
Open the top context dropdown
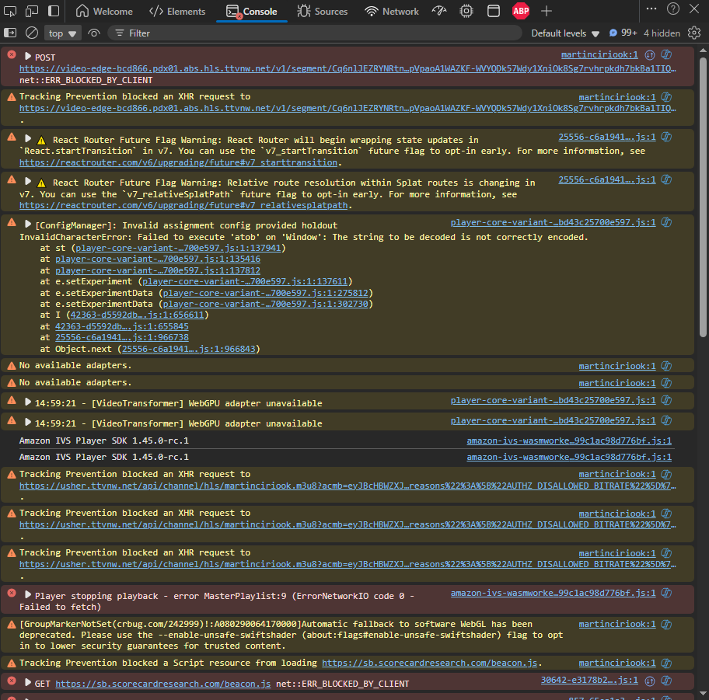[x=62, y=33]
